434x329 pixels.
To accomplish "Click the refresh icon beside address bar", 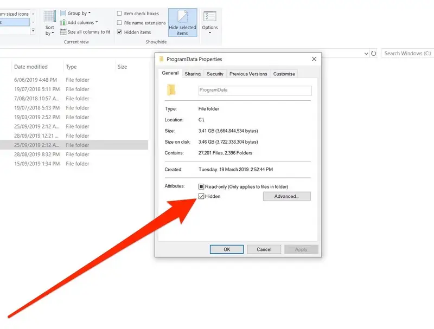I will (374, 54).
